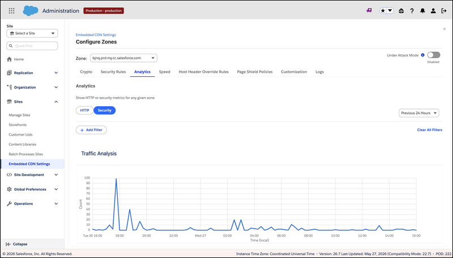
Task: Click the Organization hierarchy icon
Action: click(9, 88)
